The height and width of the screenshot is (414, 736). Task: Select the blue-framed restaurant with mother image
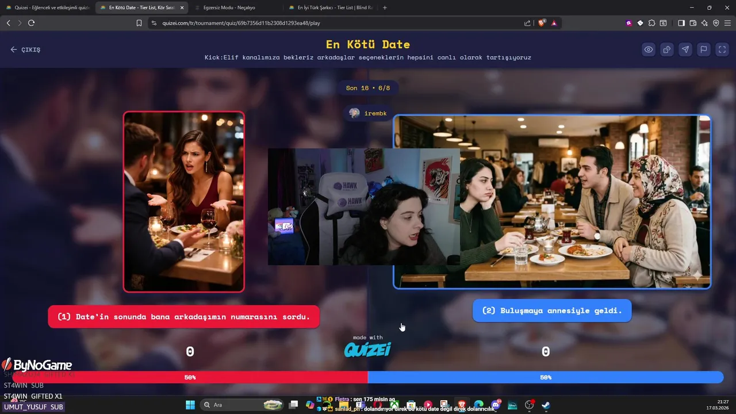(x=552, y=201)
